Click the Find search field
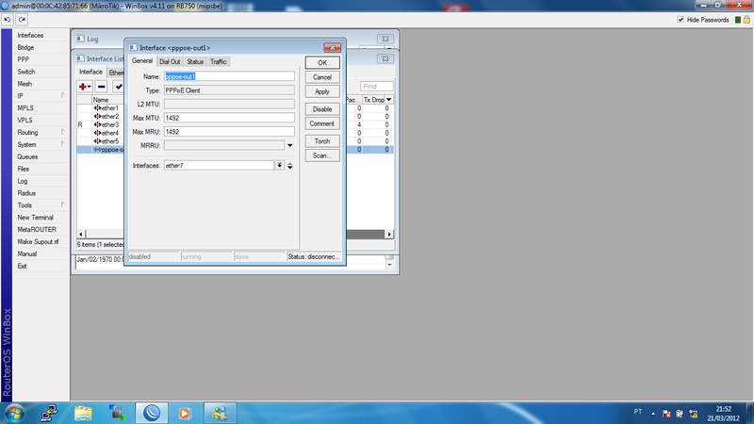Viewport: 754px width, 424px height. pos(376,87)
